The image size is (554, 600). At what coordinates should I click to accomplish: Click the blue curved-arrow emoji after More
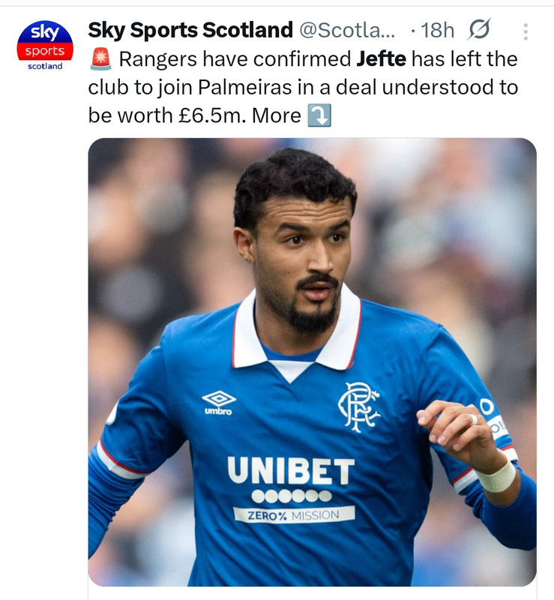click(319, 115)
